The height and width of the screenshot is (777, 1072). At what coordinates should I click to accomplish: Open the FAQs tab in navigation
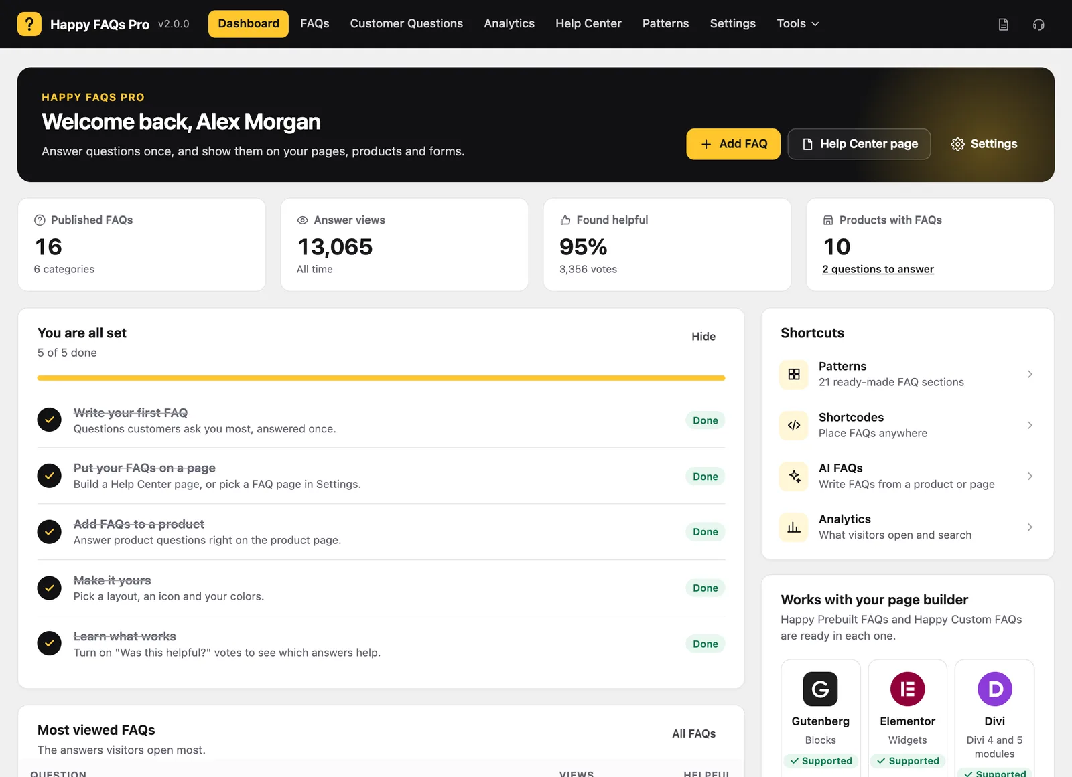(314, 24)
